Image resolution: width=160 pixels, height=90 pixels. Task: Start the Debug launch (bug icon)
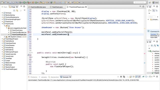coord(20,2)
